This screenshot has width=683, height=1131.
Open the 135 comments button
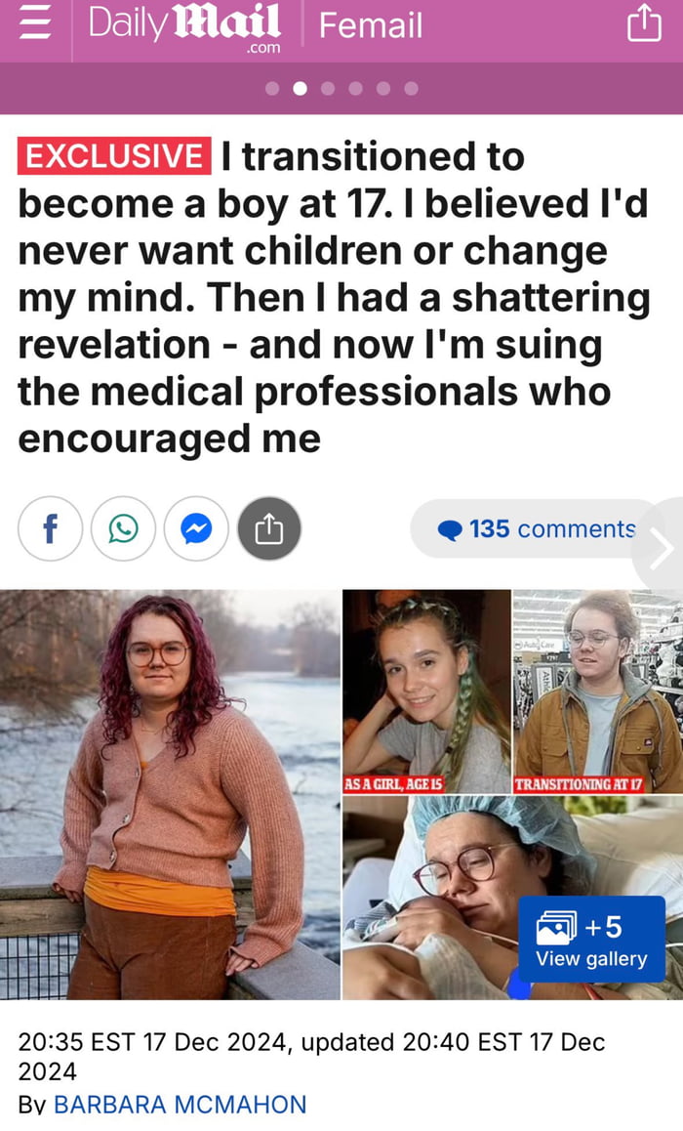click(536, 528)
